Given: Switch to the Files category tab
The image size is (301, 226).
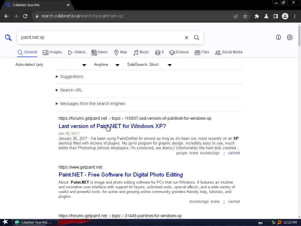Looking at the screenshot, I should 202,52.
